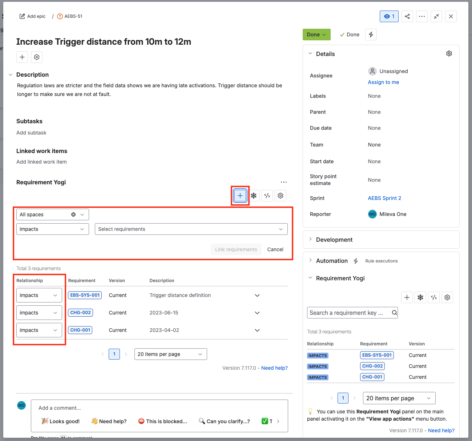Screen dimensions: 472x441
Task: Click the target icon under the issue title
Action: click(37, 57)
